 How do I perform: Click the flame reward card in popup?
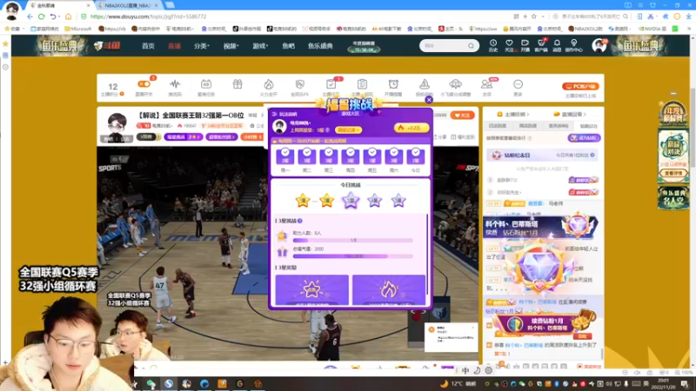(389, 290)
